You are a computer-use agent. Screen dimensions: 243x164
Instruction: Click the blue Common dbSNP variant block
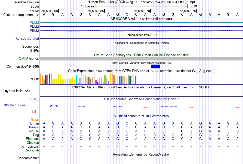pos(155,66)
